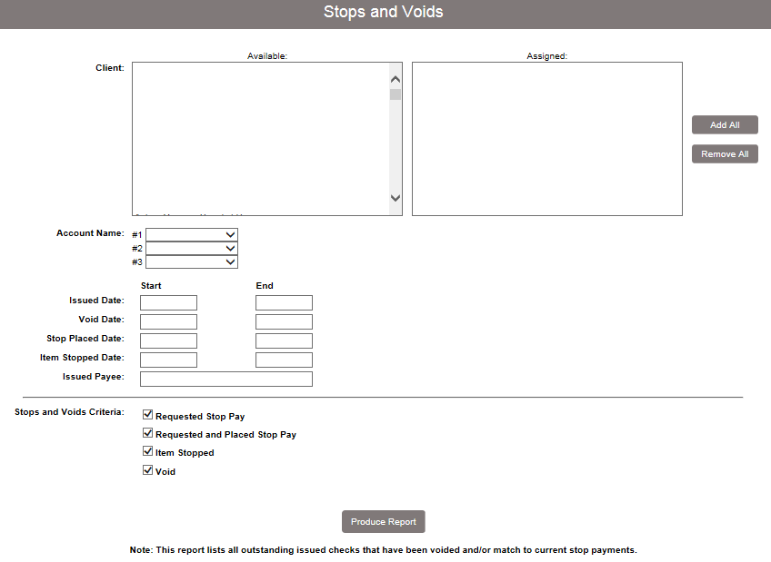
Task: Toggle the Item Stopped checkbox
Action: pyautogui.click(x=147, y=451)
